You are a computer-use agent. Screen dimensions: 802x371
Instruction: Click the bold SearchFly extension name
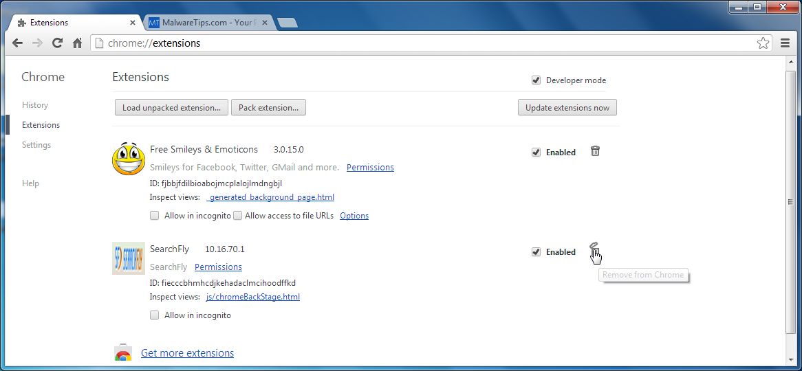[169, 249]
